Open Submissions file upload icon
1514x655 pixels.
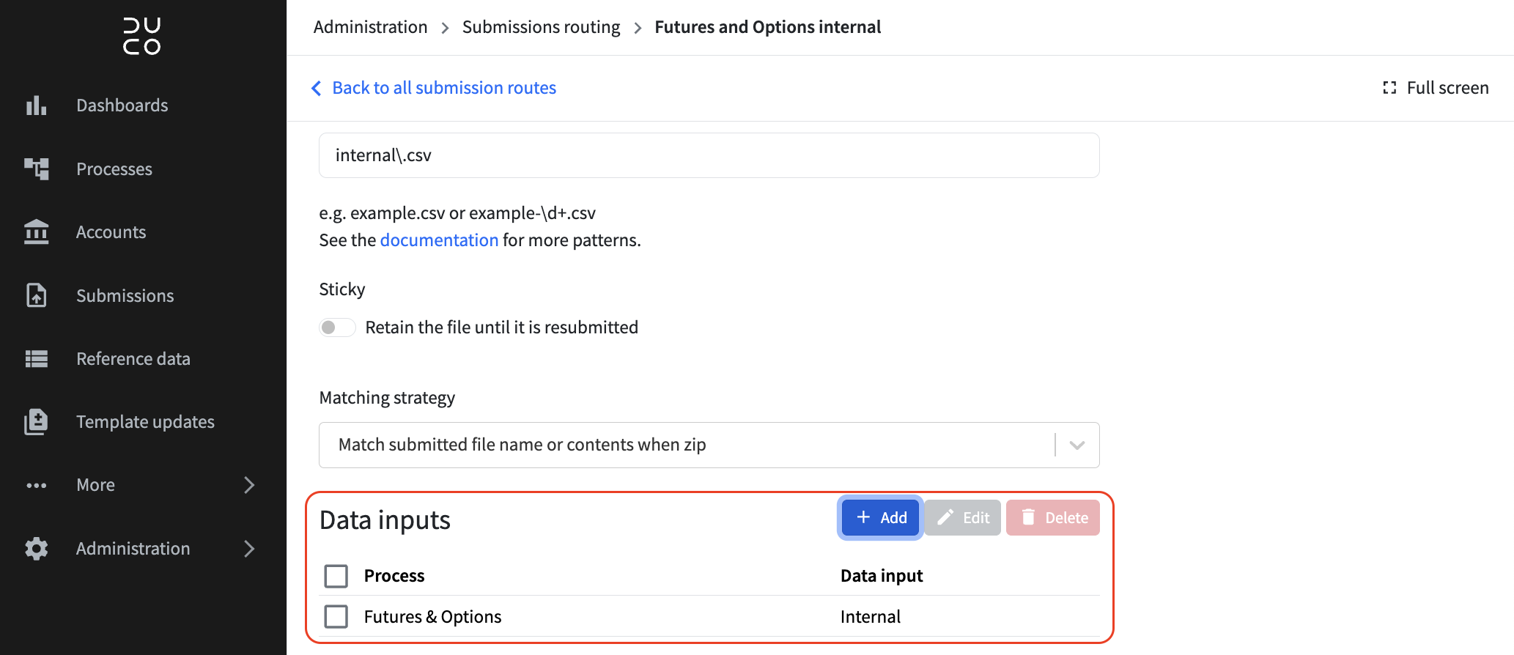coord(36,295)
